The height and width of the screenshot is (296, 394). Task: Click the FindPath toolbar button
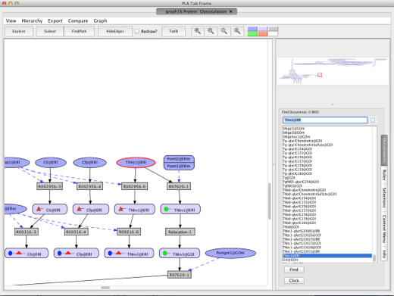79,31
